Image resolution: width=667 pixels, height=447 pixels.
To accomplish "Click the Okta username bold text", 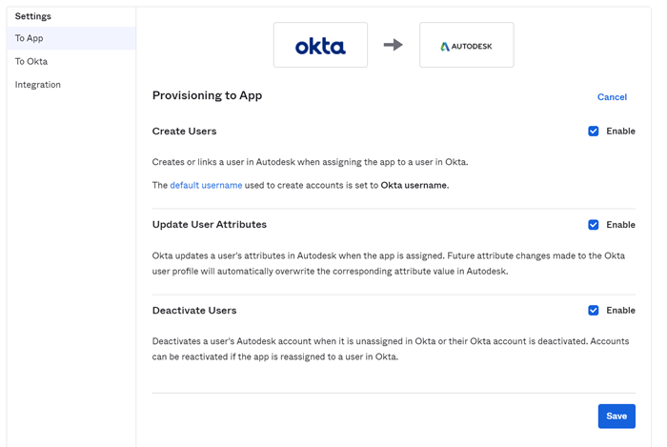I will [x=414, y=185].
